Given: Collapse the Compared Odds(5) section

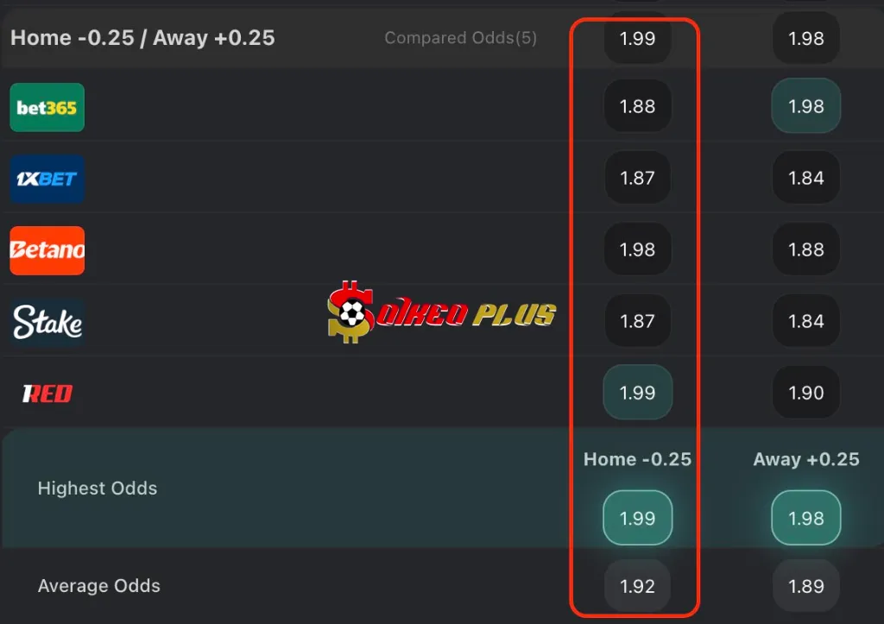Looking at the screenshot, I should (460, 38).
